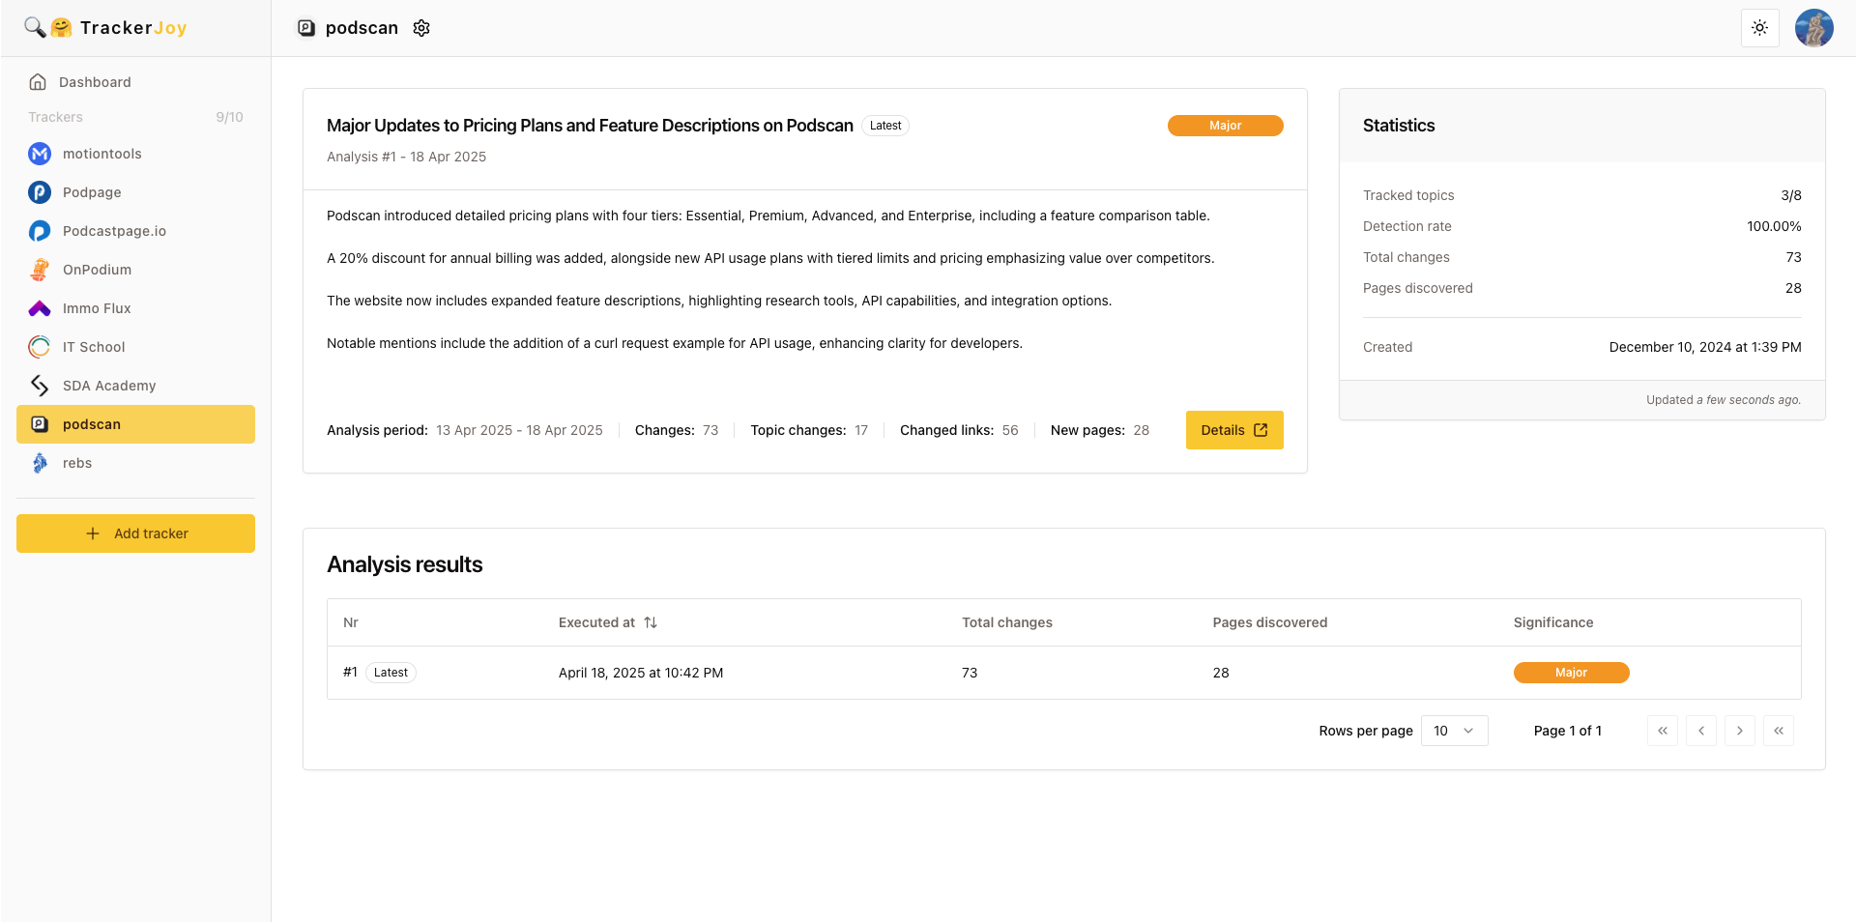This screenshot has width=1856, height=922.
Task: Click the Major badge on analysis card
Action: click(x=1225, y=126)
